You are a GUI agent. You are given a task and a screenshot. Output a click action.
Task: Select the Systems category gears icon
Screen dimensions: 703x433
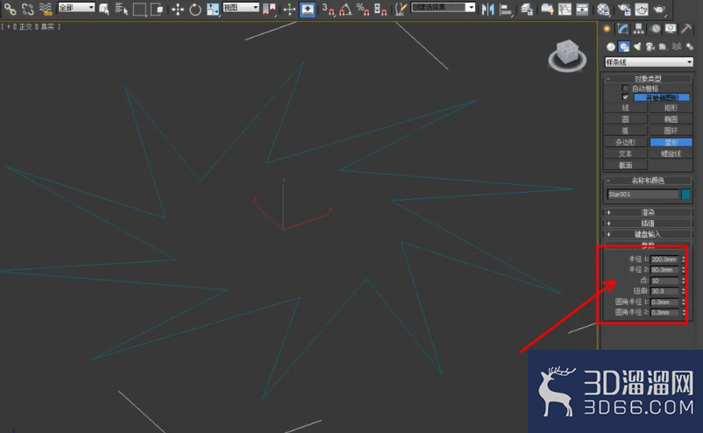690,46
